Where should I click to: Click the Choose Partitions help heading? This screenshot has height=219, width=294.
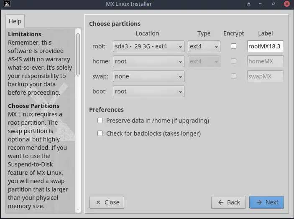(x=34, y=106)
